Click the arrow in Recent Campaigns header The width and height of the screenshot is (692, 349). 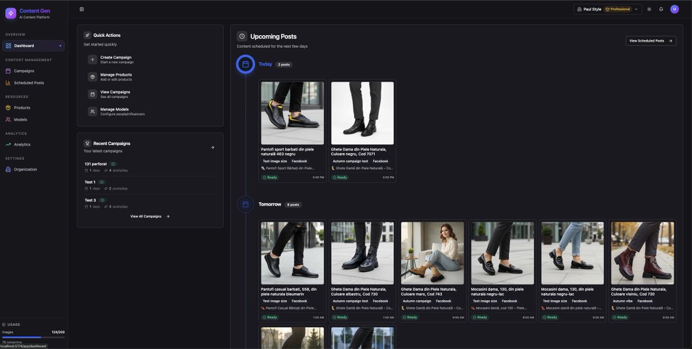[x=212, y=147]
